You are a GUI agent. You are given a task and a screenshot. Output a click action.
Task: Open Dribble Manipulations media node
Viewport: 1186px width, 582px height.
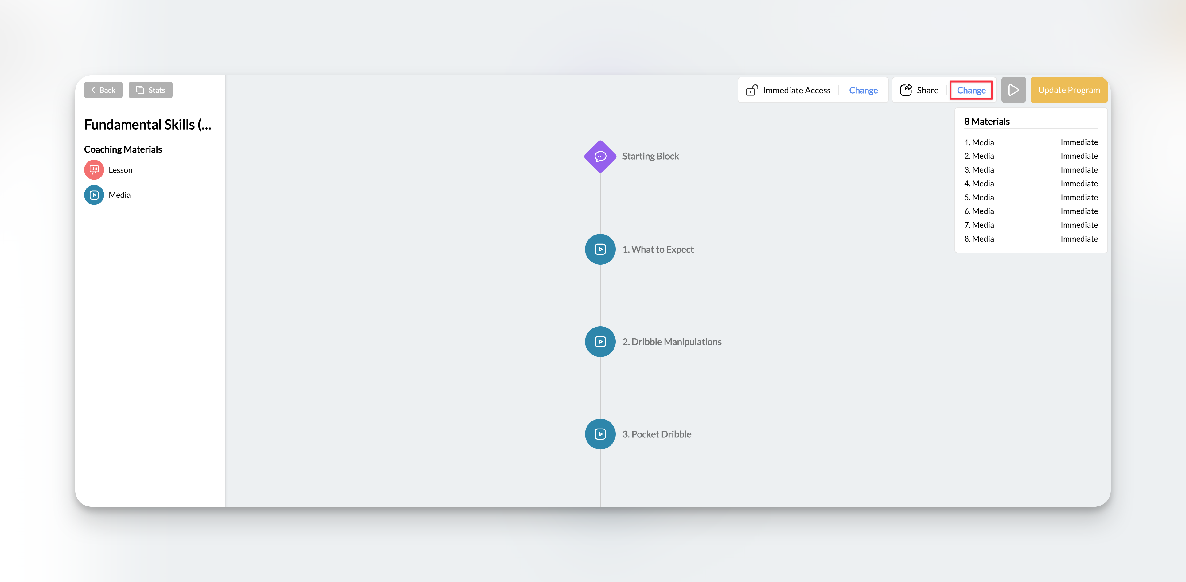coord(600,342)
